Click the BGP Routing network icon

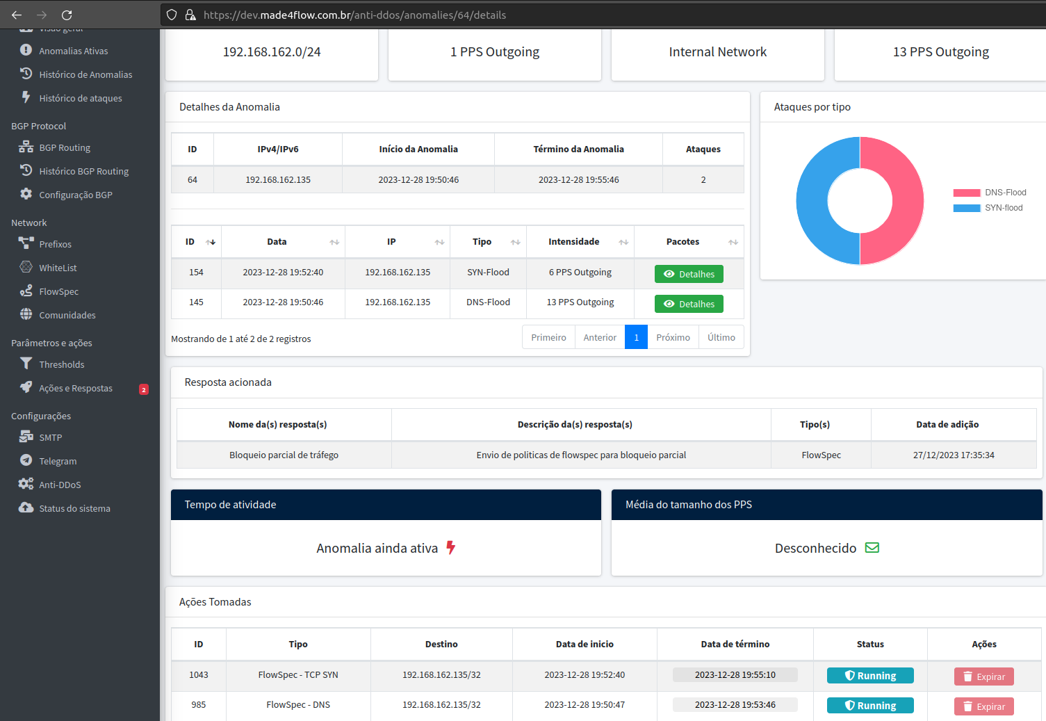click(x=26, y=147)
